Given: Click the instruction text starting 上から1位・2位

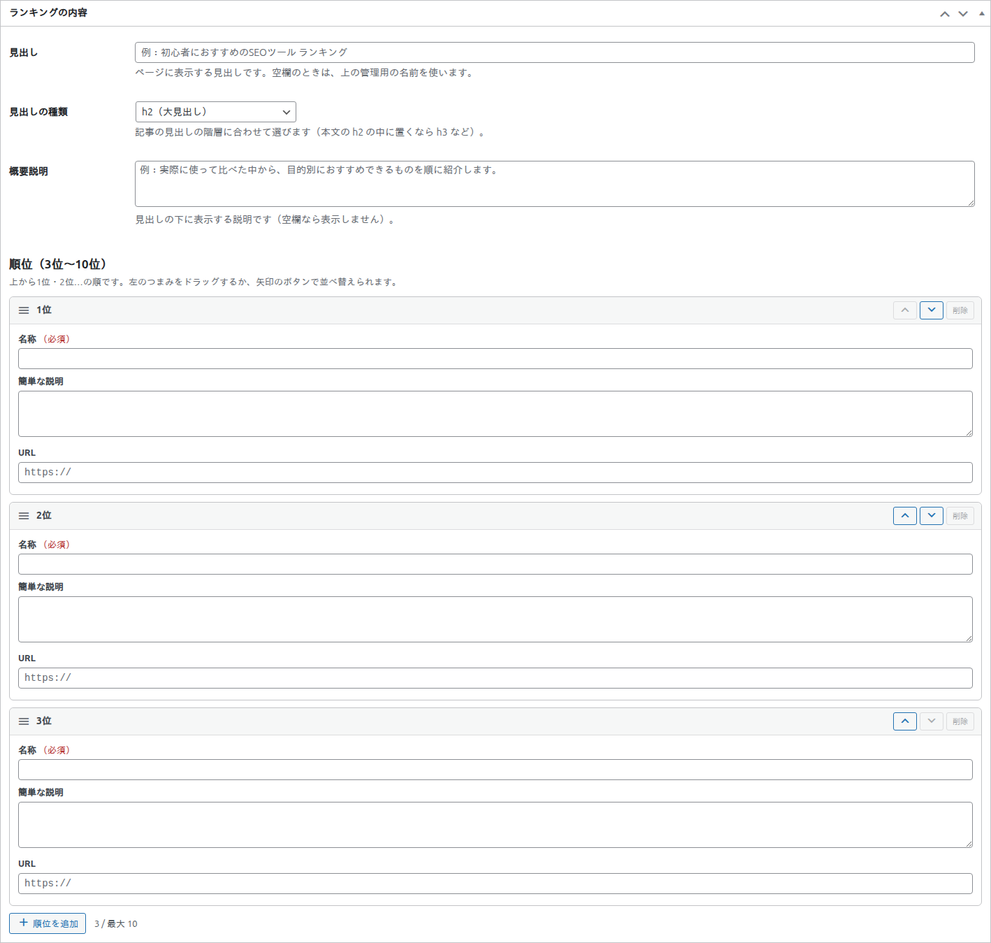Looking at the screenshot, I should [x=204, y=282].
